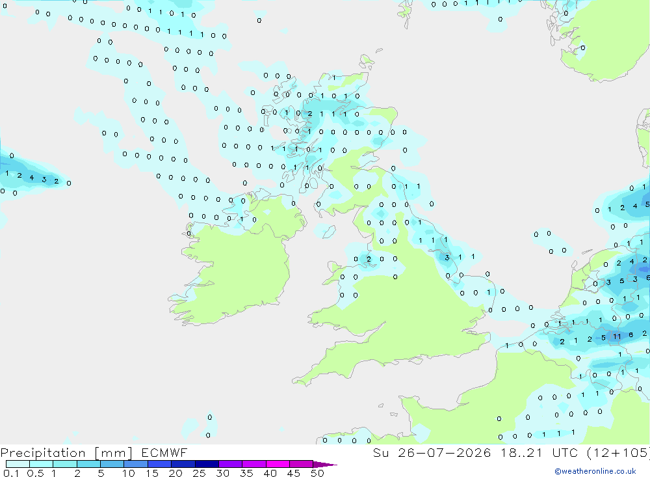Screen dimensions: 650x477
Task: Click the legend label "0.1"
Action: (11, 473)
